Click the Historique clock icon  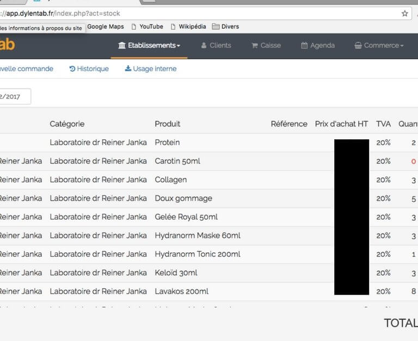(72, 69)
